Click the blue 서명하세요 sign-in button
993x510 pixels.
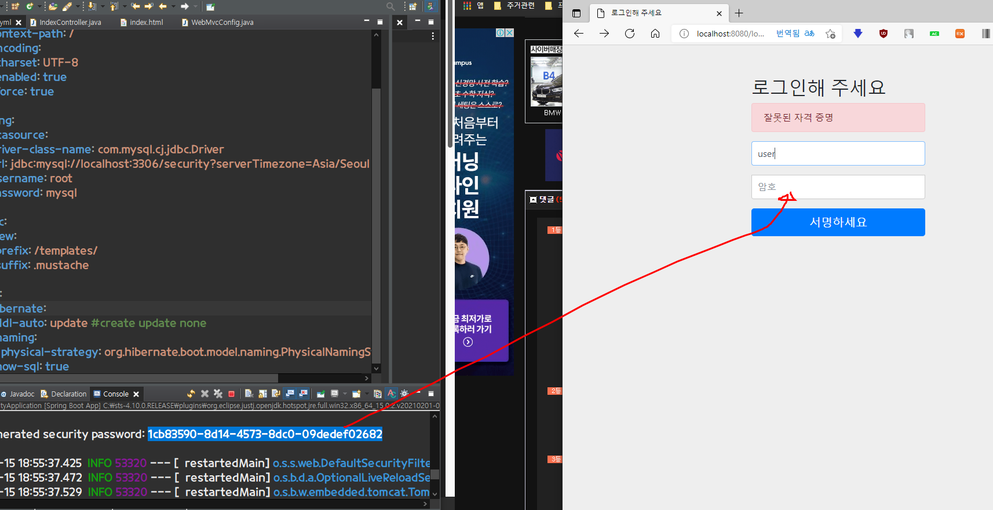point(838,222)
